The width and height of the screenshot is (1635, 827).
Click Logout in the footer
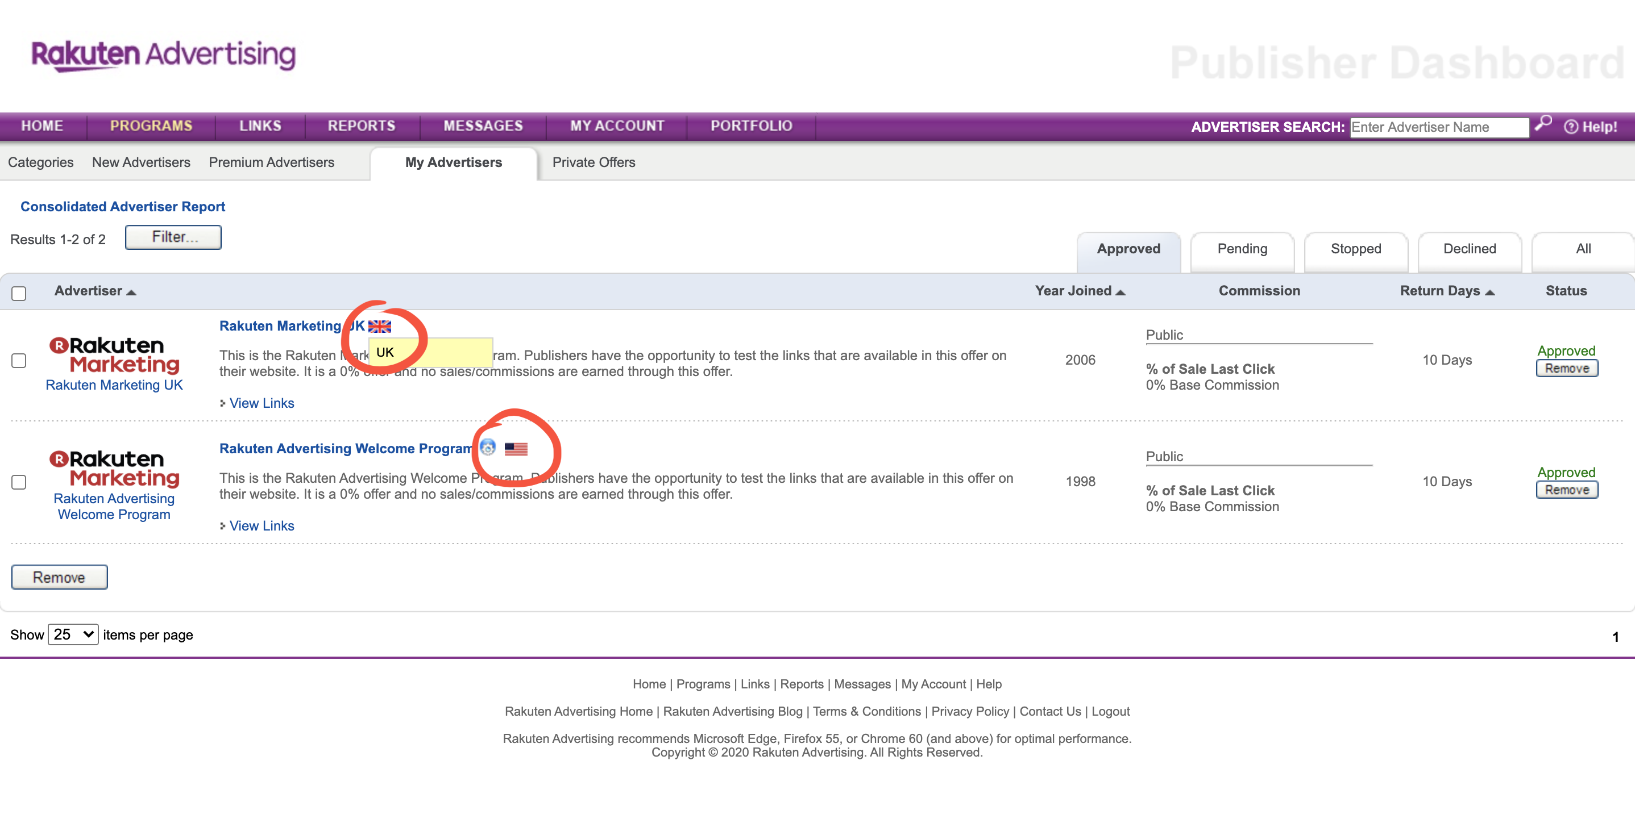(x=1110, y=712)
